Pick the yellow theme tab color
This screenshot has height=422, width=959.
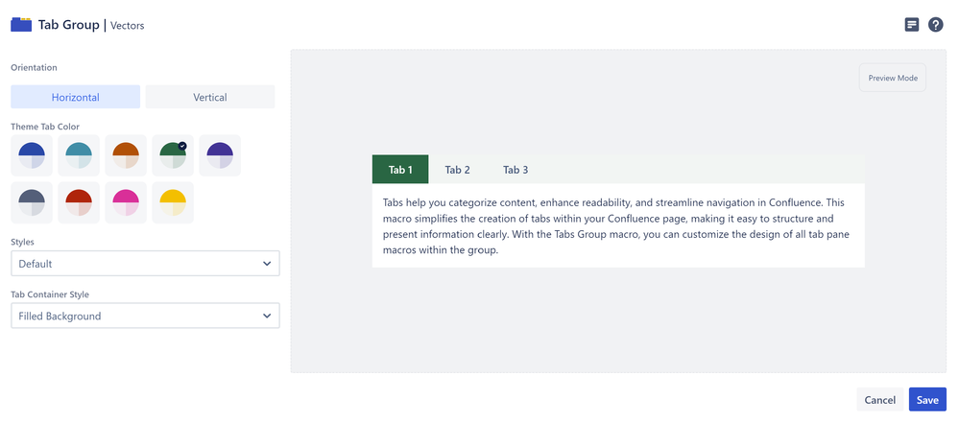(173, 202)
